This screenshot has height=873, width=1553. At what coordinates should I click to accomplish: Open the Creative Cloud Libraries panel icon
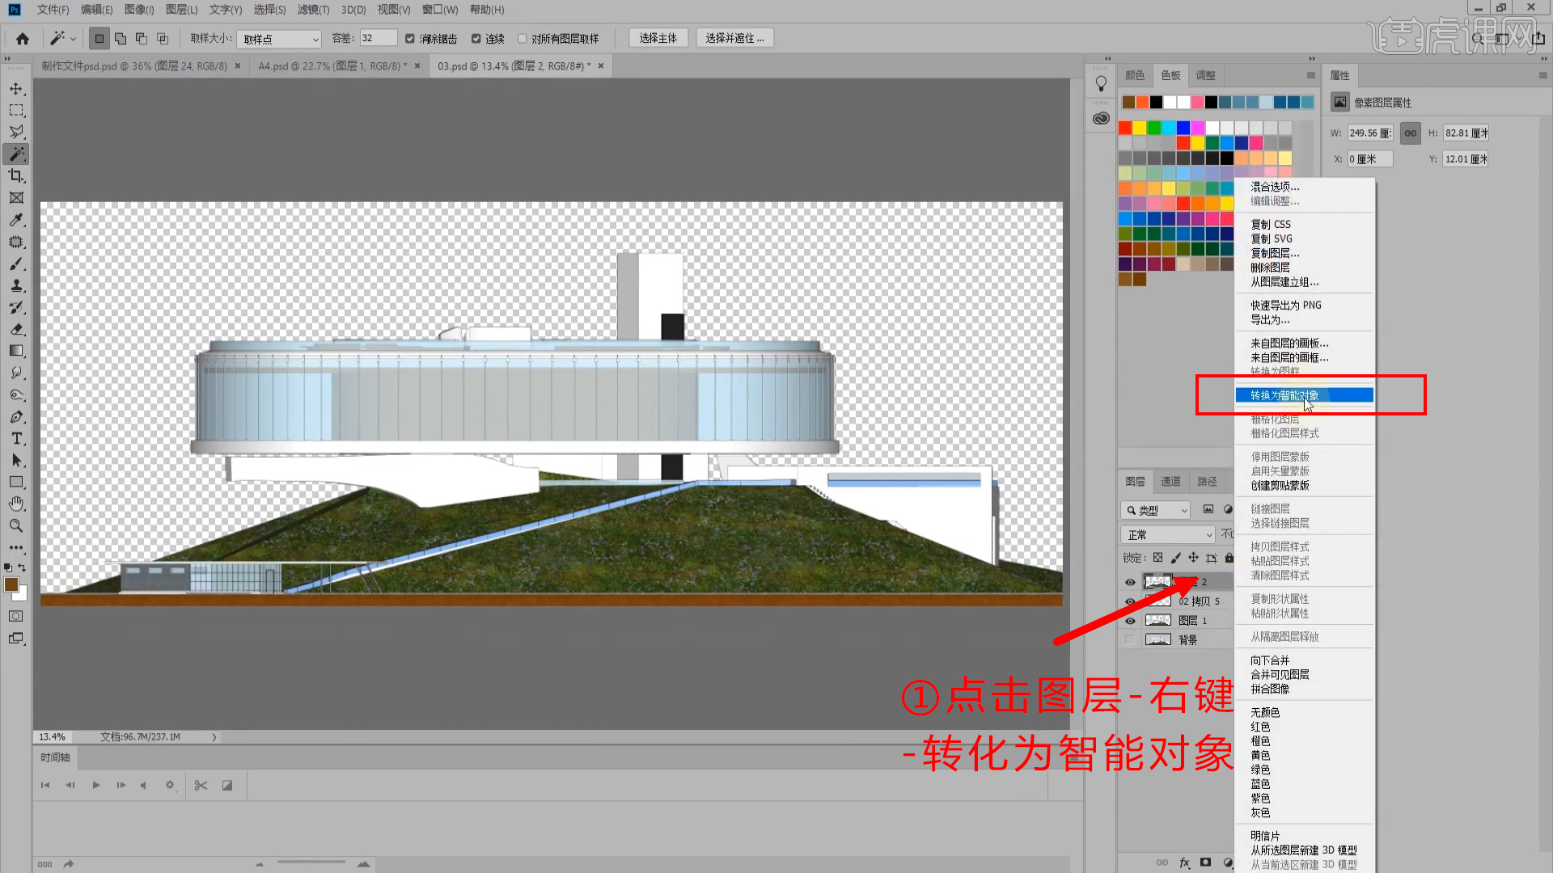click(x=1101, y=118)
